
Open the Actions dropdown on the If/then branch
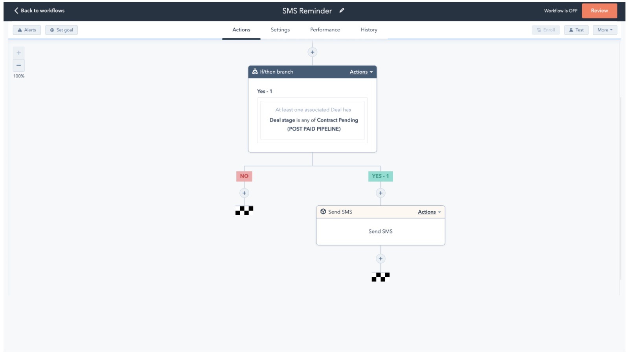[360, 72]
